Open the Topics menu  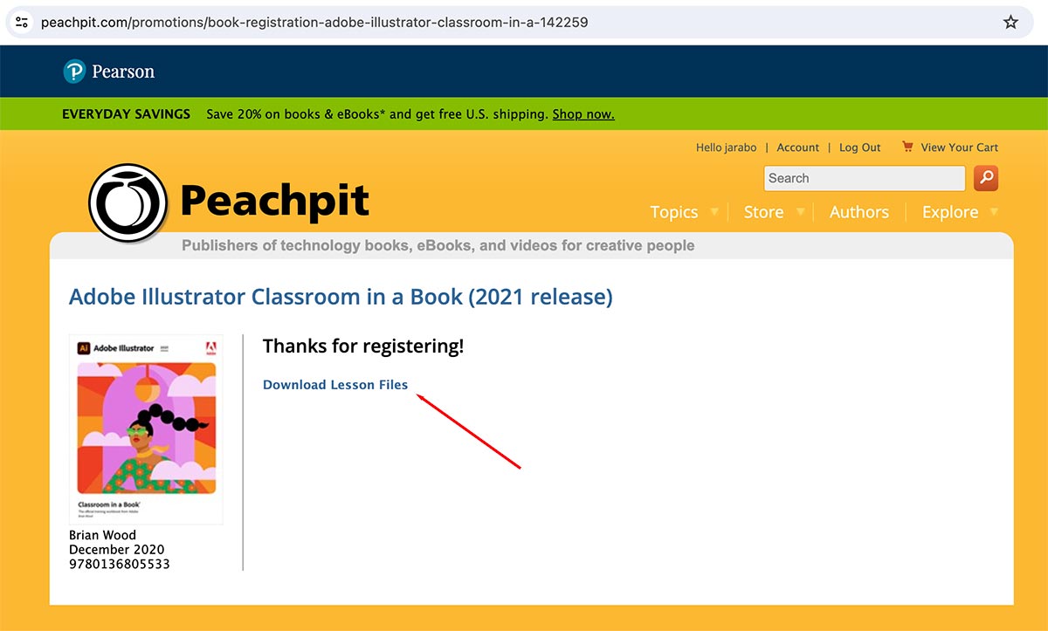[673, 212]
